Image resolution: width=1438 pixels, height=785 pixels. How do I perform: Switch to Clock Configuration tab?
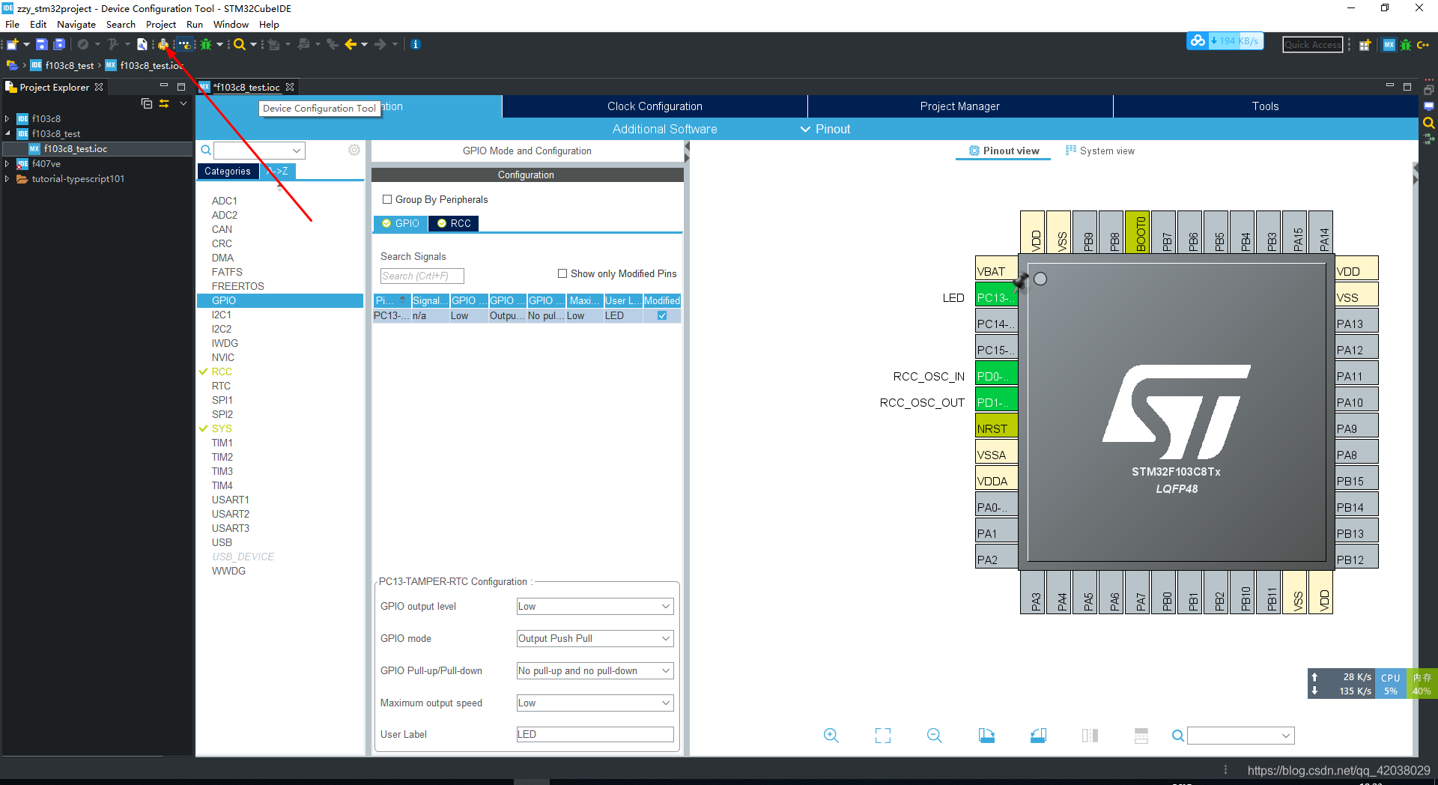coord(655,106)
